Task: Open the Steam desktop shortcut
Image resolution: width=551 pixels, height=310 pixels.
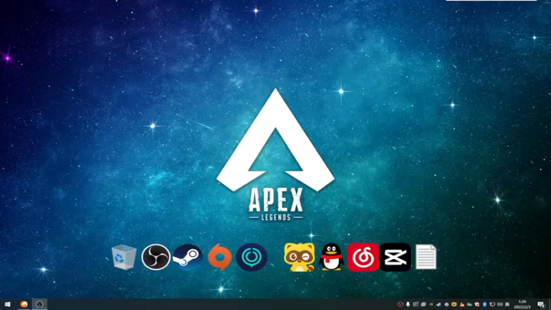Action: (187, 257)
